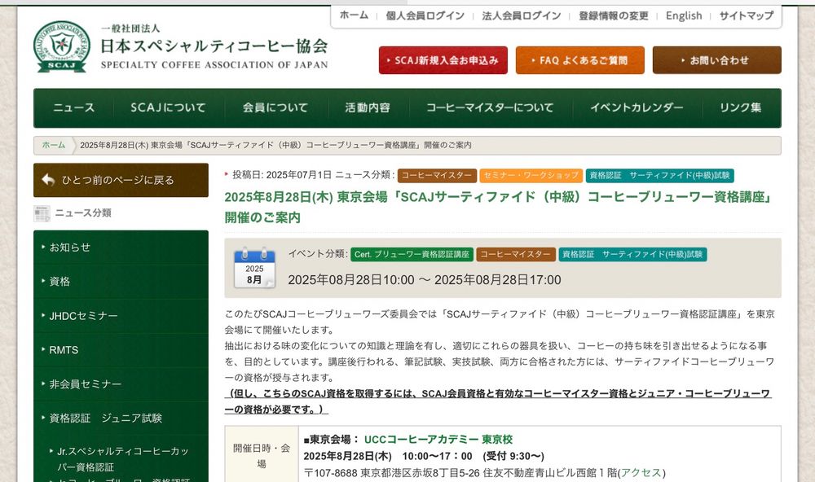815x482 pixels.
Task: Click teal 資格認証 サーティファイド tag in event category row
Action: (x=632, y=255)
